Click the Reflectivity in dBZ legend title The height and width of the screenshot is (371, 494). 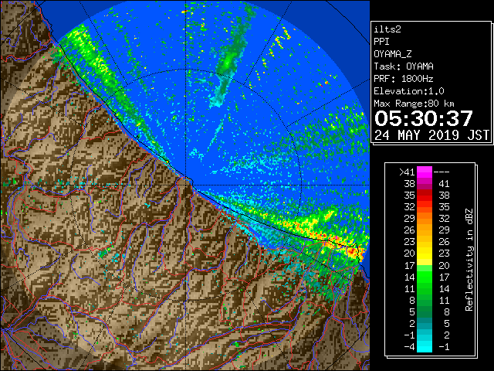click(x=469, y=260)
